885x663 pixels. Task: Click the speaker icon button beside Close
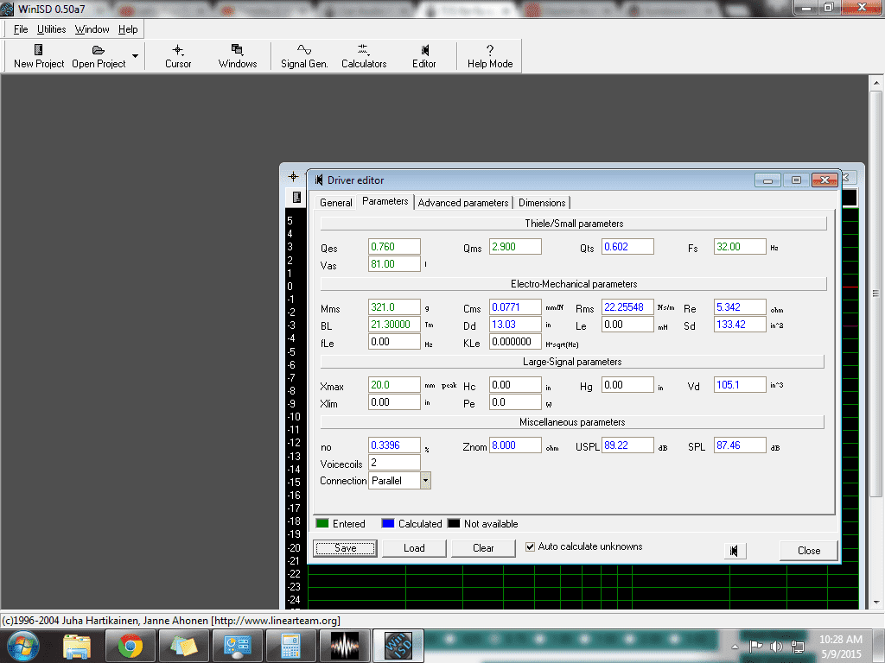pyautogui.click(x=735, y=551)
